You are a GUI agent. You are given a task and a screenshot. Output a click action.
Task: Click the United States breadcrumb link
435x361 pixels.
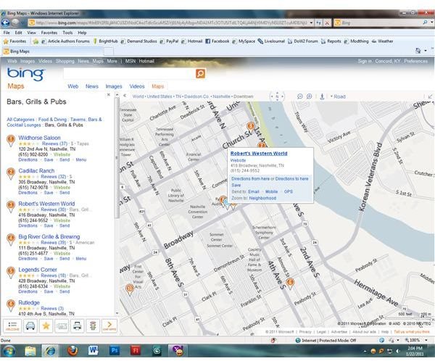tap(159, 96)
